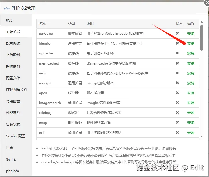Click 邮件服务 type cell
Viewport: 209px width, 177px height.
(x=75, y=123)
